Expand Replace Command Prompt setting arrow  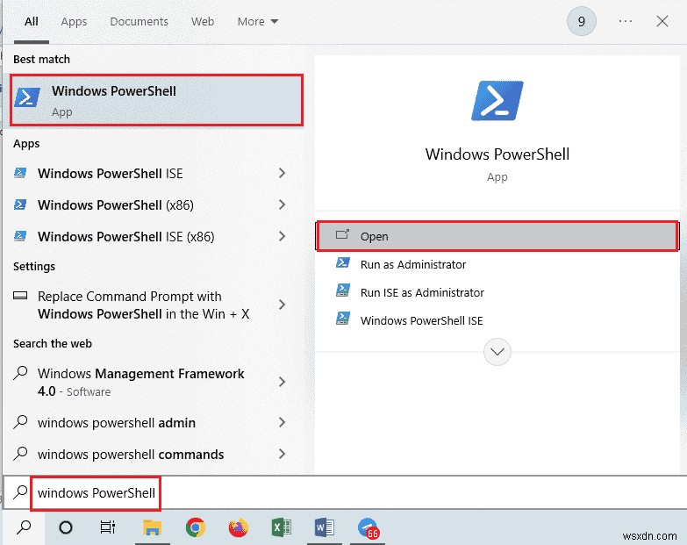[283, 305]
